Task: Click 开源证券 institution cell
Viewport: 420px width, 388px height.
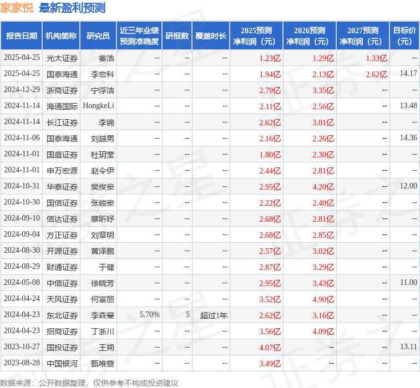Action: click(62, 251)
